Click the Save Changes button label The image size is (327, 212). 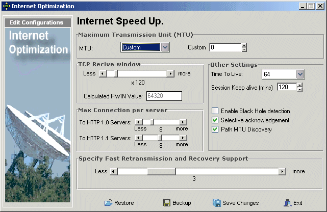(241, 203)
